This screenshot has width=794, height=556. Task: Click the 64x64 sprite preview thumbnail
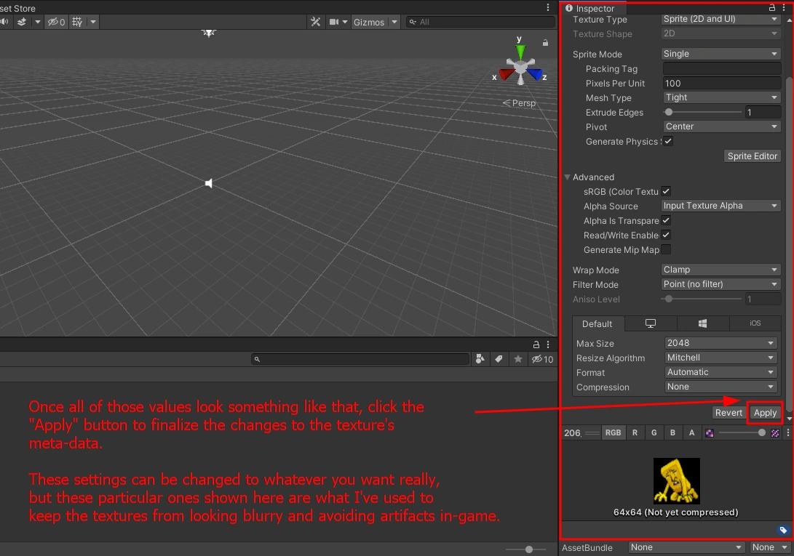click(676, 480)
